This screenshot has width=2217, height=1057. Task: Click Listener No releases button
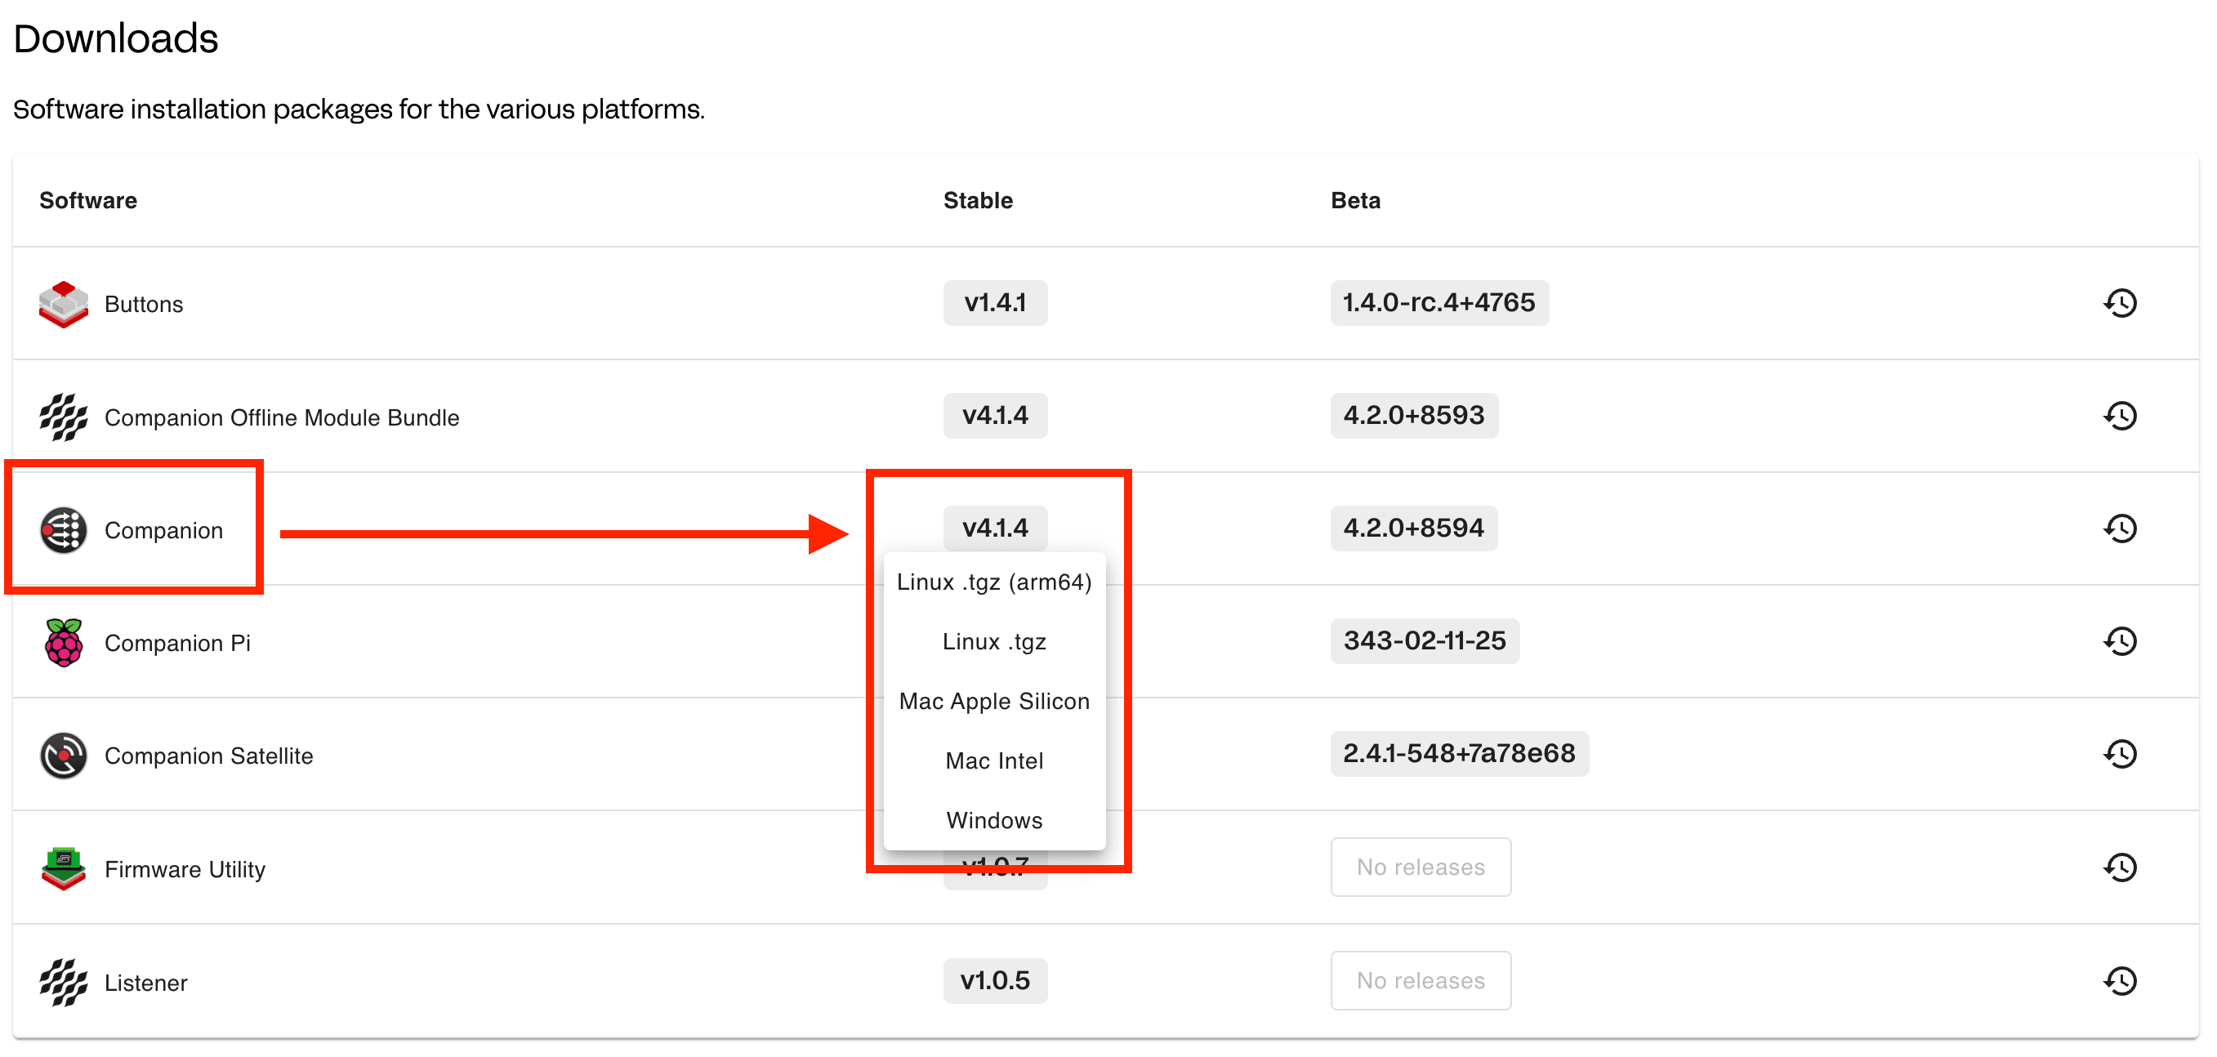[x=1421, y=981]
